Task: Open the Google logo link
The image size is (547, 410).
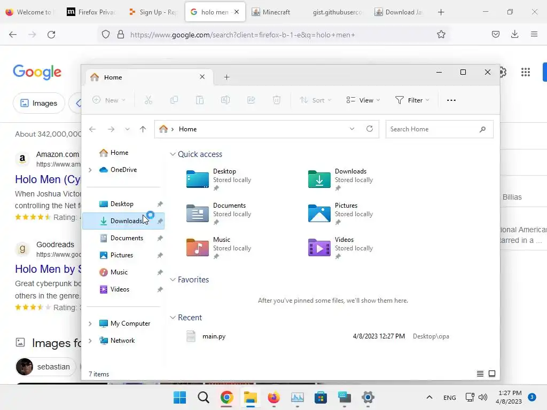Action: tap(37, 72)
